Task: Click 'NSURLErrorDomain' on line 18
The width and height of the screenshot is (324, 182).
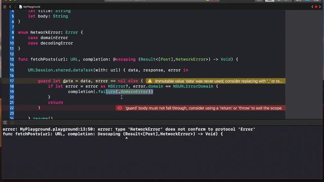Action: tap(193, 86)
